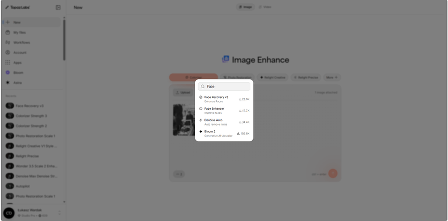This screenshot has height=221, width=448.
Task: Open recent Wonder 3.5 Scale 2 item
Action: pyautogui.click(x=32, y=166)
